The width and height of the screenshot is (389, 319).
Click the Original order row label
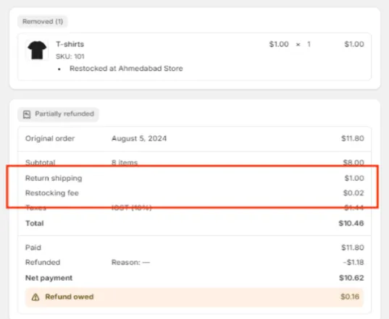pyautogui.click(x=50, y=138)
